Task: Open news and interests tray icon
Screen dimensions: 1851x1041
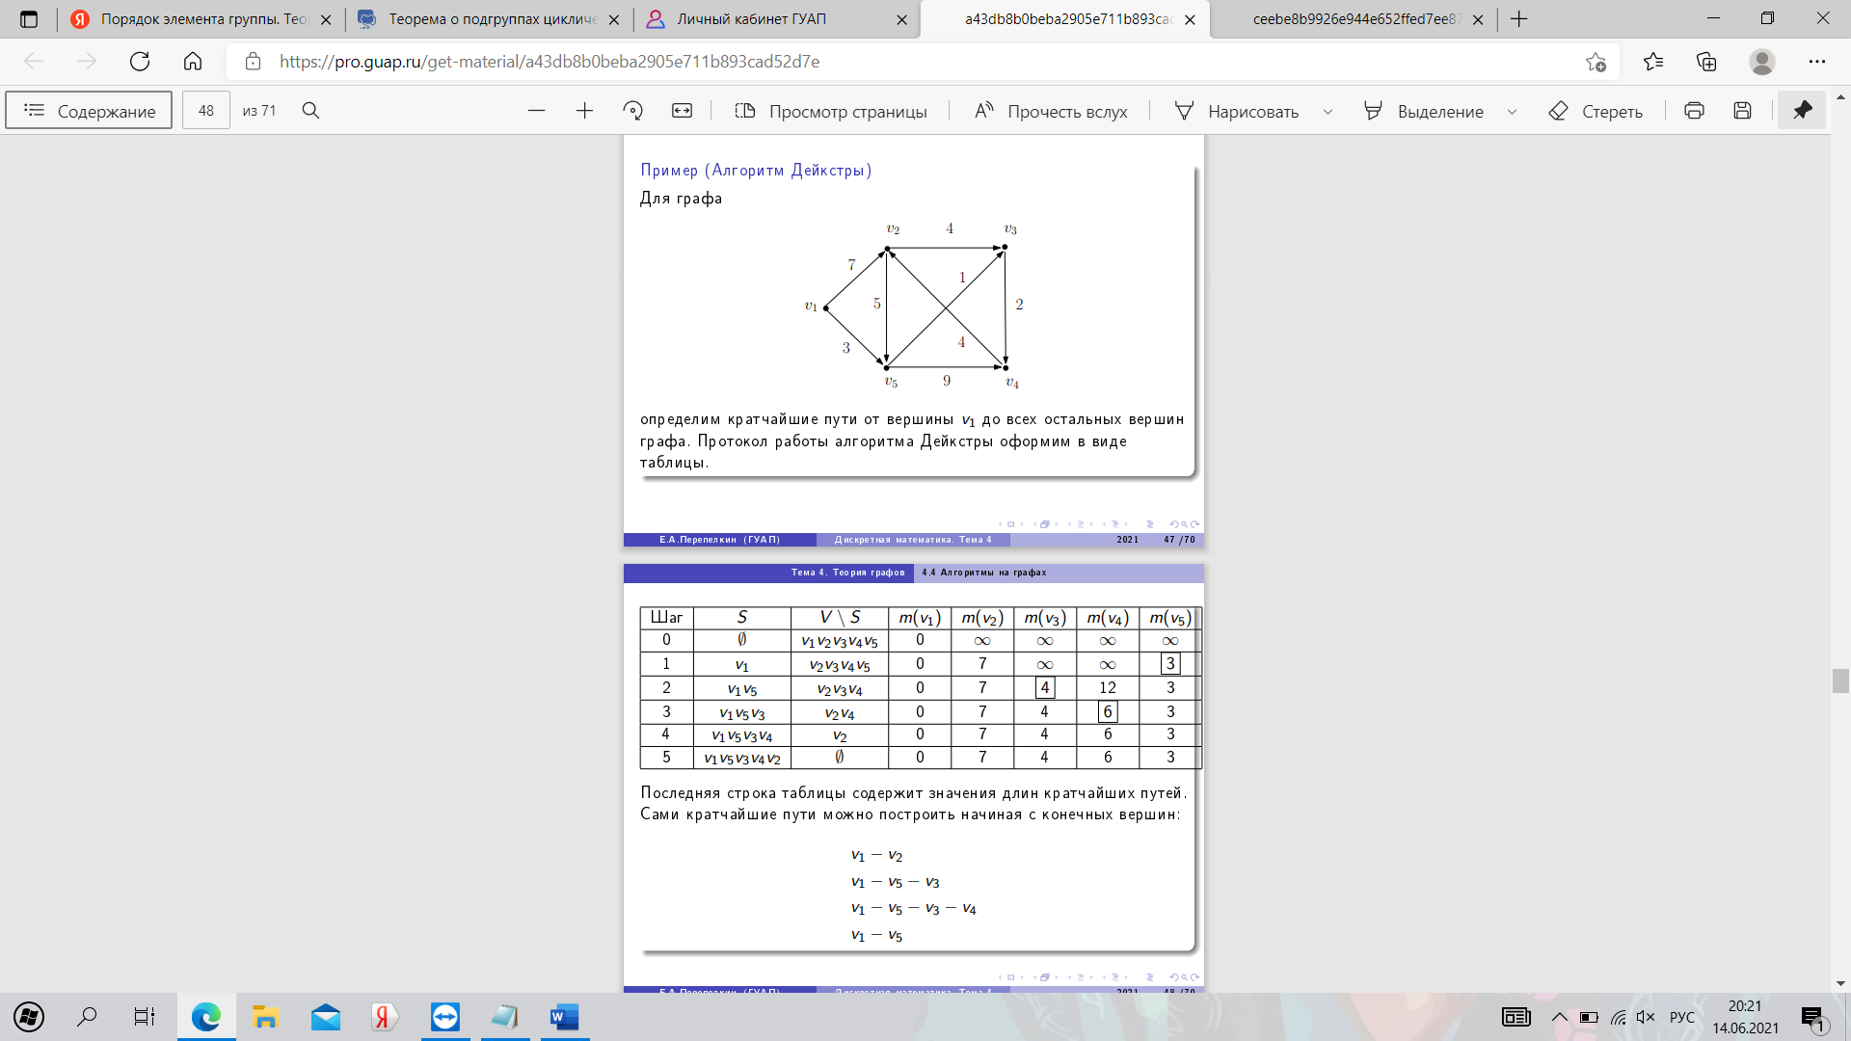Action: [1516, 1017]
